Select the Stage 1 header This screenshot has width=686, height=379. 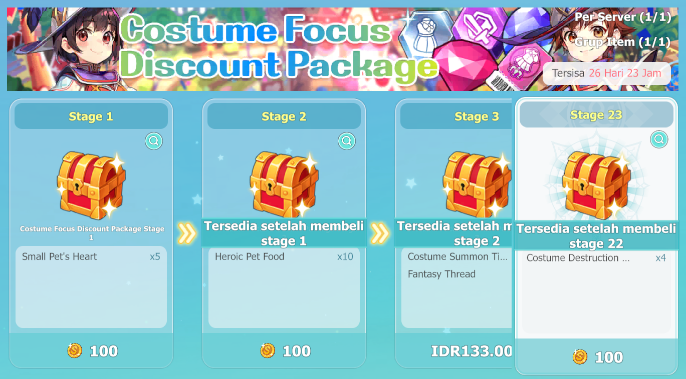point(91,116)
